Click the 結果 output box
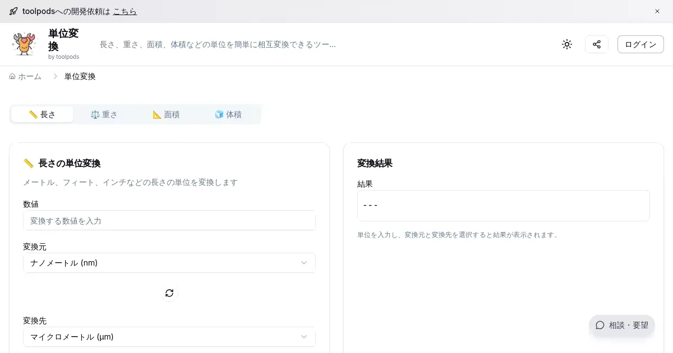The height and width of the screenshot is (353, 673). coord(503,206)
